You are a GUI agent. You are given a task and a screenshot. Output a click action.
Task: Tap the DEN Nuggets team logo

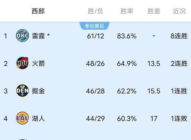point(23,90)
